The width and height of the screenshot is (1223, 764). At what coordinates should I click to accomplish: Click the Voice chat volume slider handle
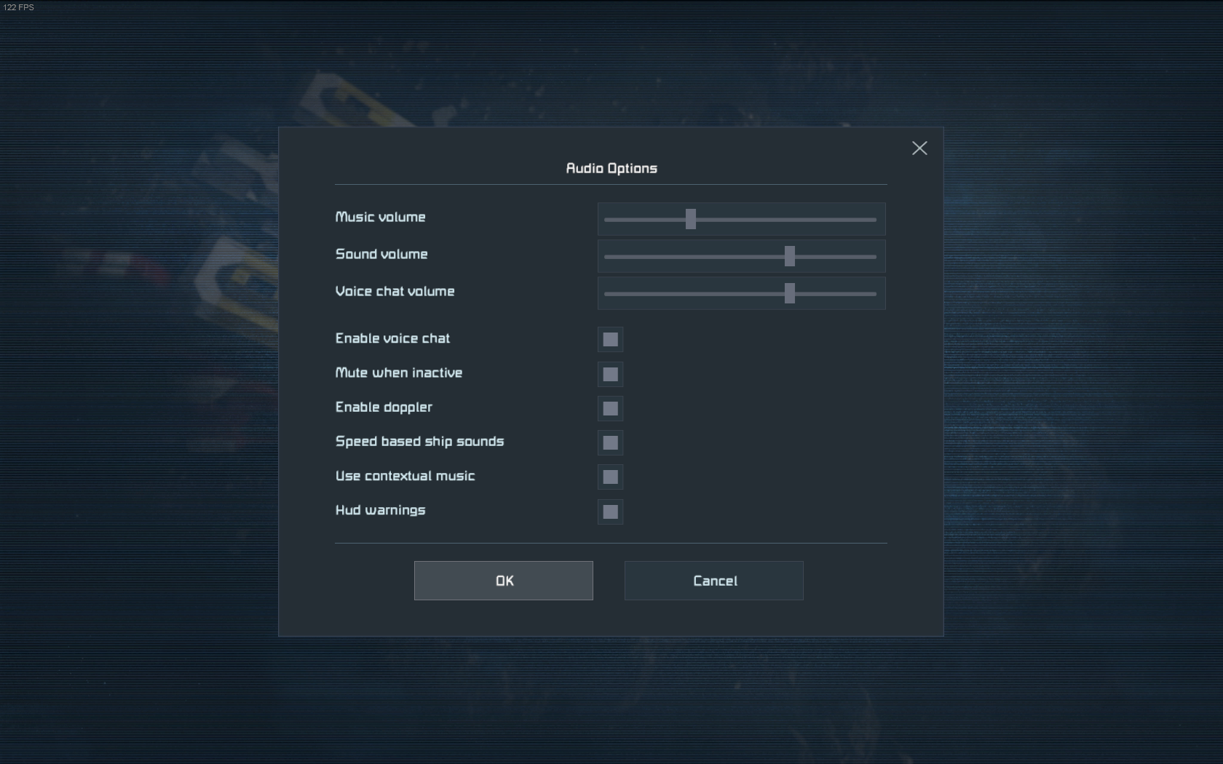[x=790, y=294]
